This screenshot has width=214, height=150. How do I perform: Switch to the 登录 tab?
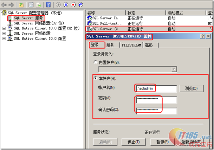point(97,45)
